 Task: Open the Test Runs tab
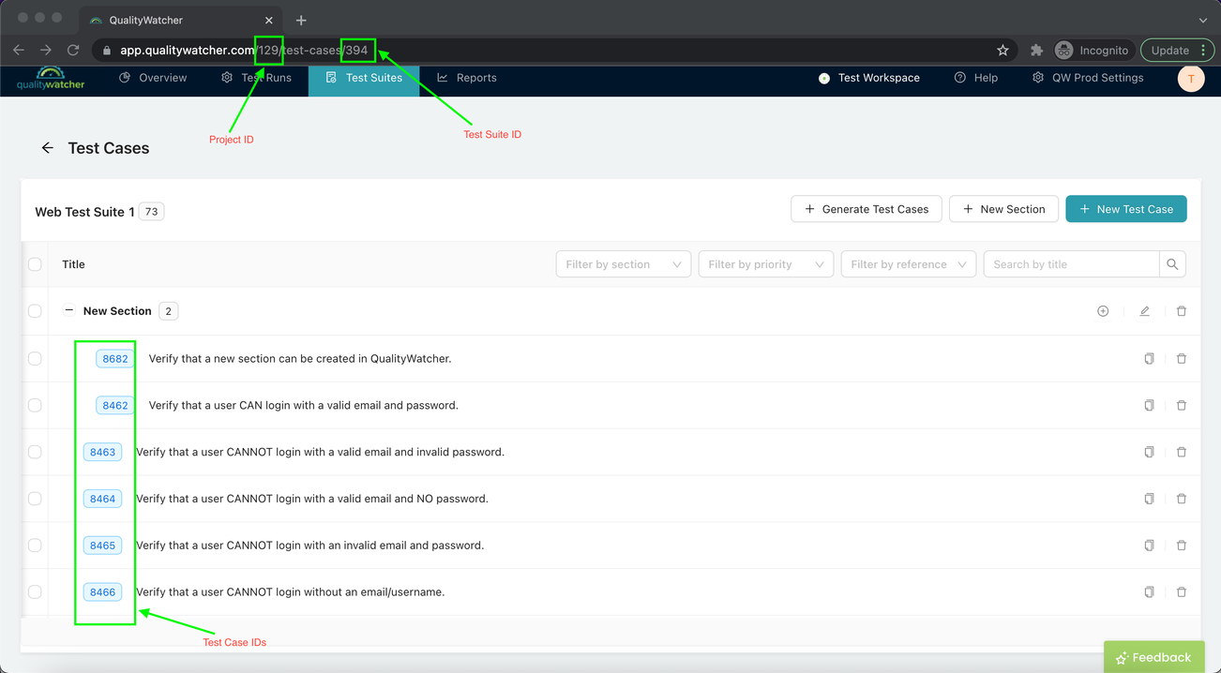point(256,78)
